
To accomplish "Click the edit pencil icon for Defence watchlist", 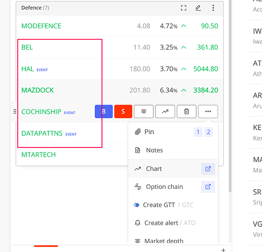I will (x=198, y=8).
